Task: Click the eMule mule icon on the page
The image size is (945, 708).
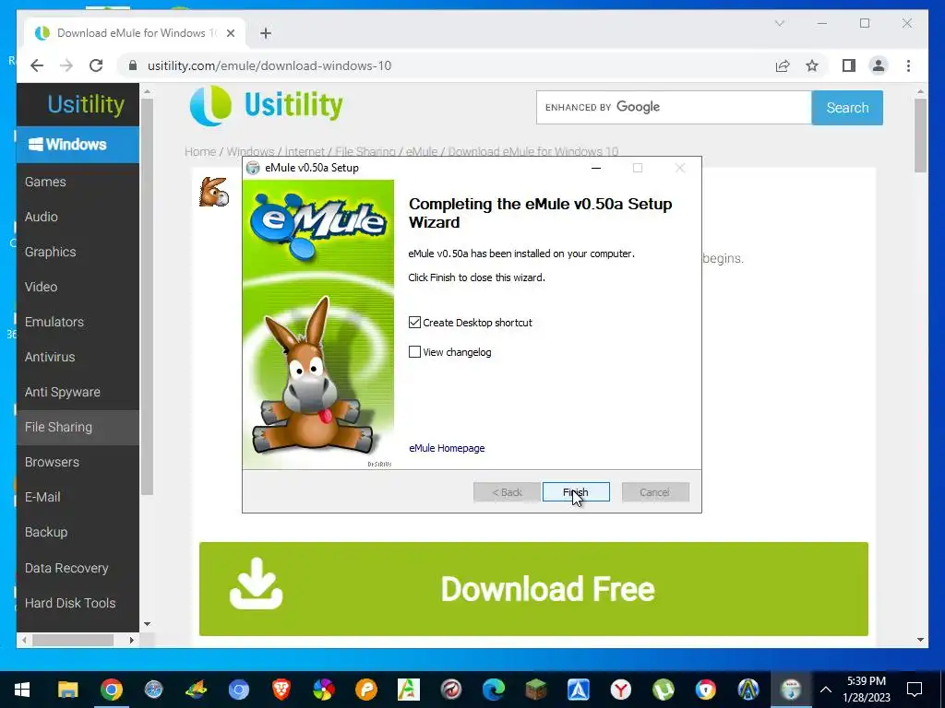Action: [x=214, y=192]
